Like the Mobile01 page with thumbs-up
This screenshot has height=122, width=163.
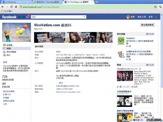click(x=128, y=46)
